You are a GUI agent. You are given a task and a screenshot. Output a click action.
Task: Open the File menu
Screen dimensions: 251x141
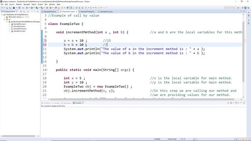pos(2,4)
